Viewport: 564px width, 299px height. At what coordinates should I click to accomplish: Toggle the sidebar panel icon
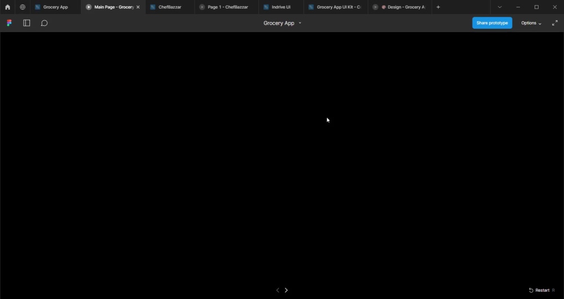[x=27, y=23]
